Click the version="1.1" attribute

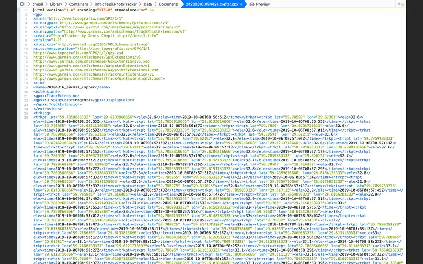click(x=47, y=40)
